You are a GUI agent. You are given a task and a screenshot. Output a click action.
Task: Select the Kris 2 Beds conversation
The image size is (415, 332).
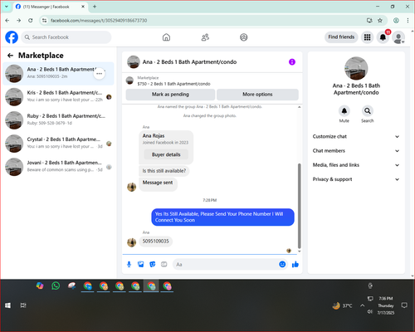[58, 96]
